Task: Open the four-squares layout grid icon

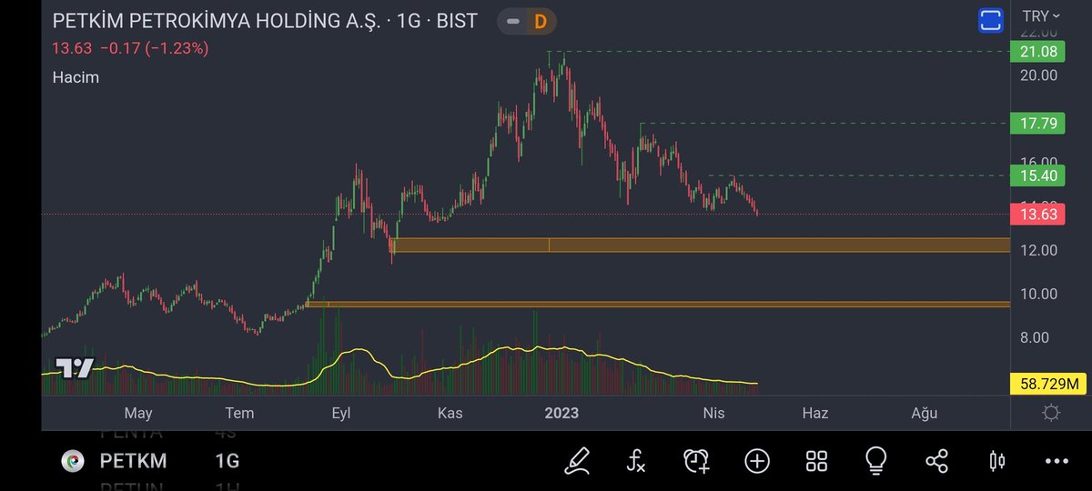Action: (x=816, y=461)
